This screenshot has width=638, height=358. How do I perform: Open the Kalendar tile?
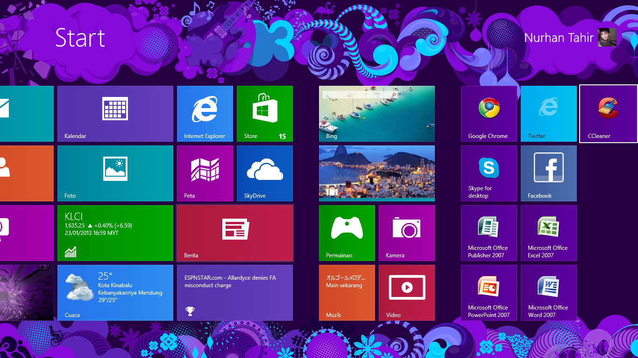(115, 114)
